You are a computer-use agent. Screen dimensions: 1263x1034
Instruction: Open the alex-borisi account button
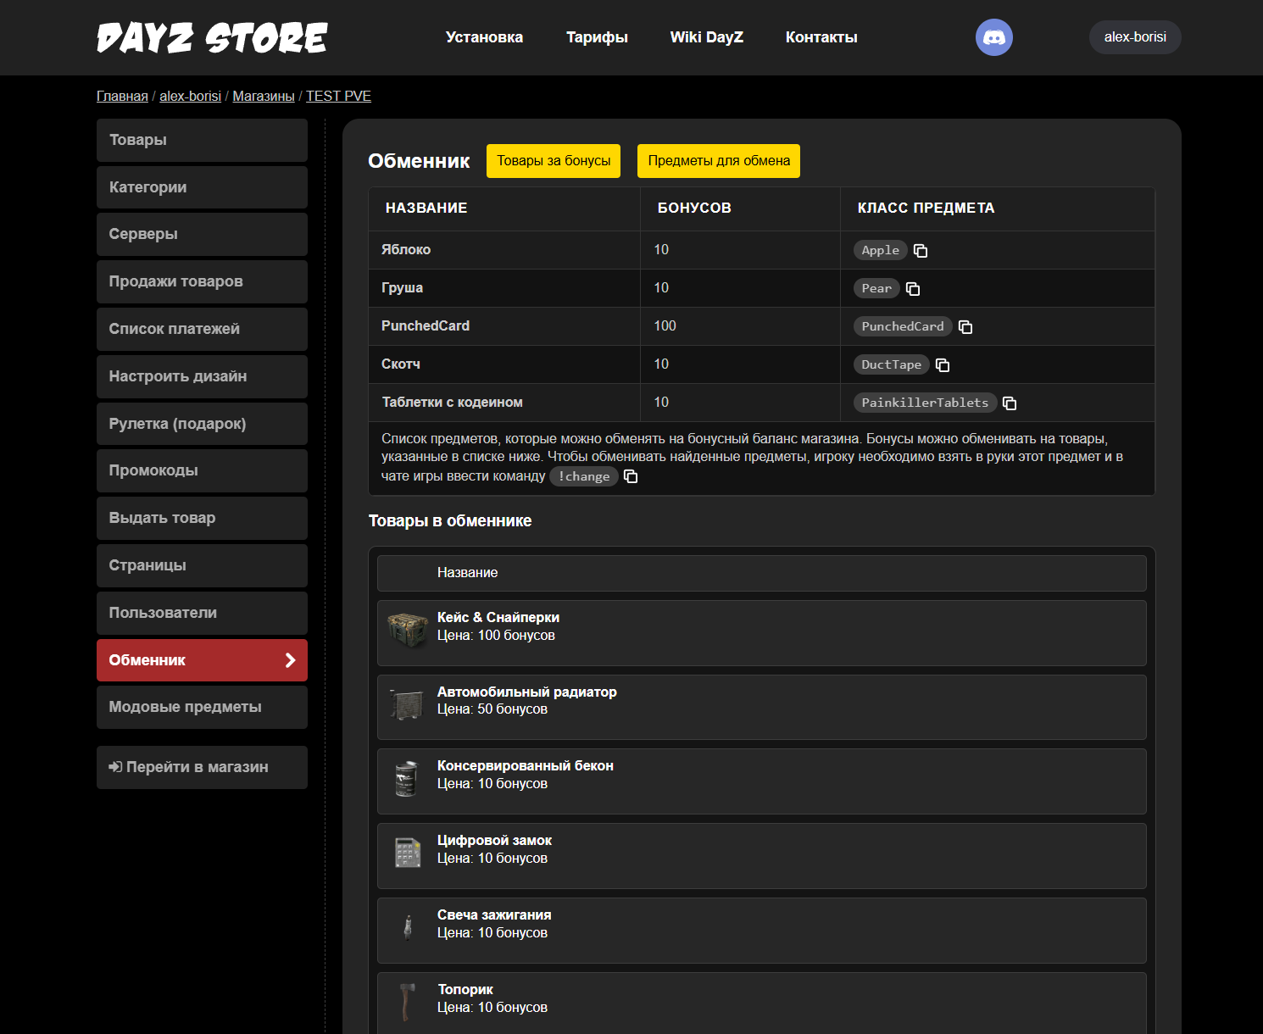(x=1135, y=37)
